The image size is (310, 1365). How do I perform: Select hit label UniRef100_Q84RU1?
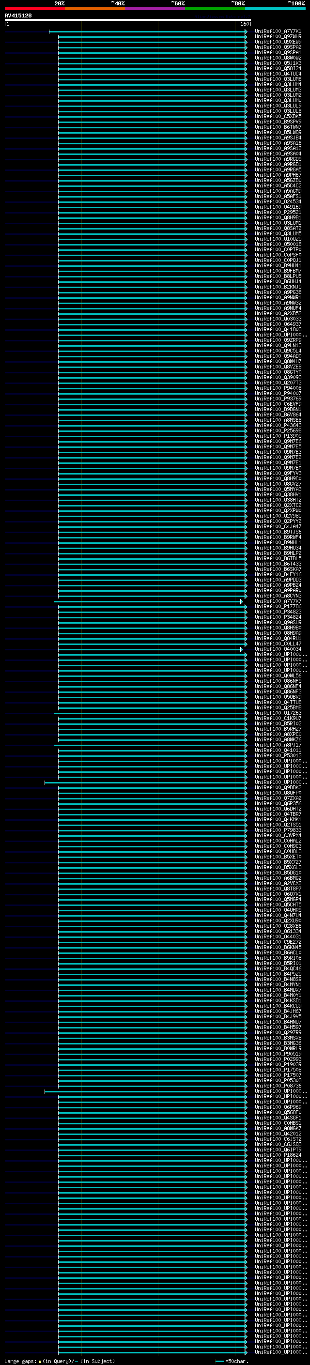tap(278, 639)
